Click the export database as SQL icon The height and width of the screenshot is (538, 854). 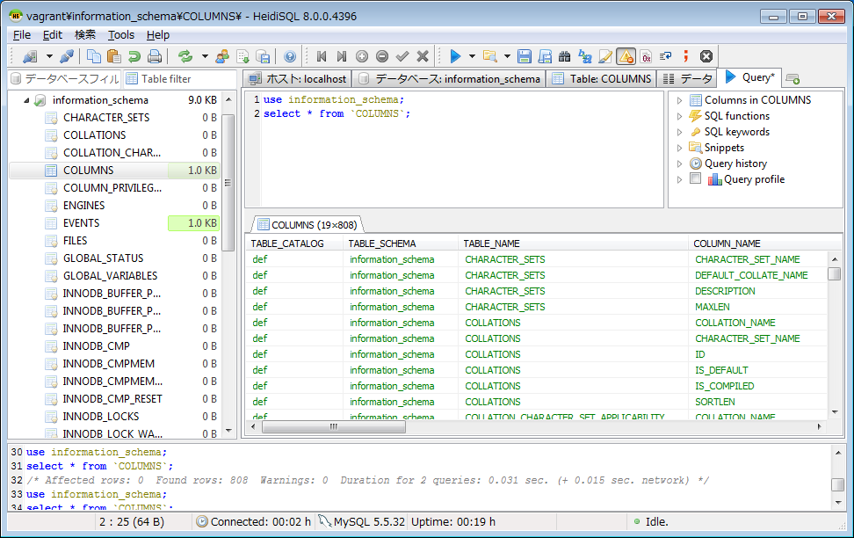(x=263, y=56)
